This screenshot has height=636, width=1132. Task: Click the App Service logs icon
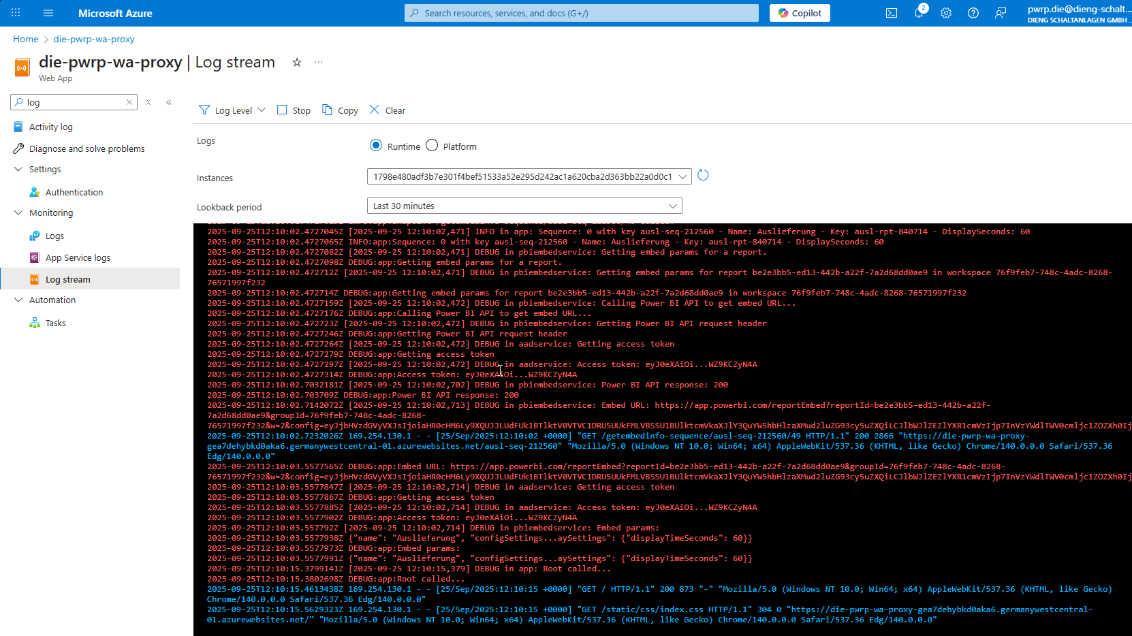tap(35, 257)
